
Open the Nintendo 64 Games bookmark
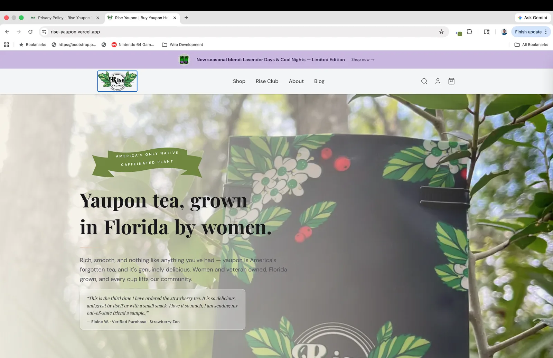click(x=133, y=45)
